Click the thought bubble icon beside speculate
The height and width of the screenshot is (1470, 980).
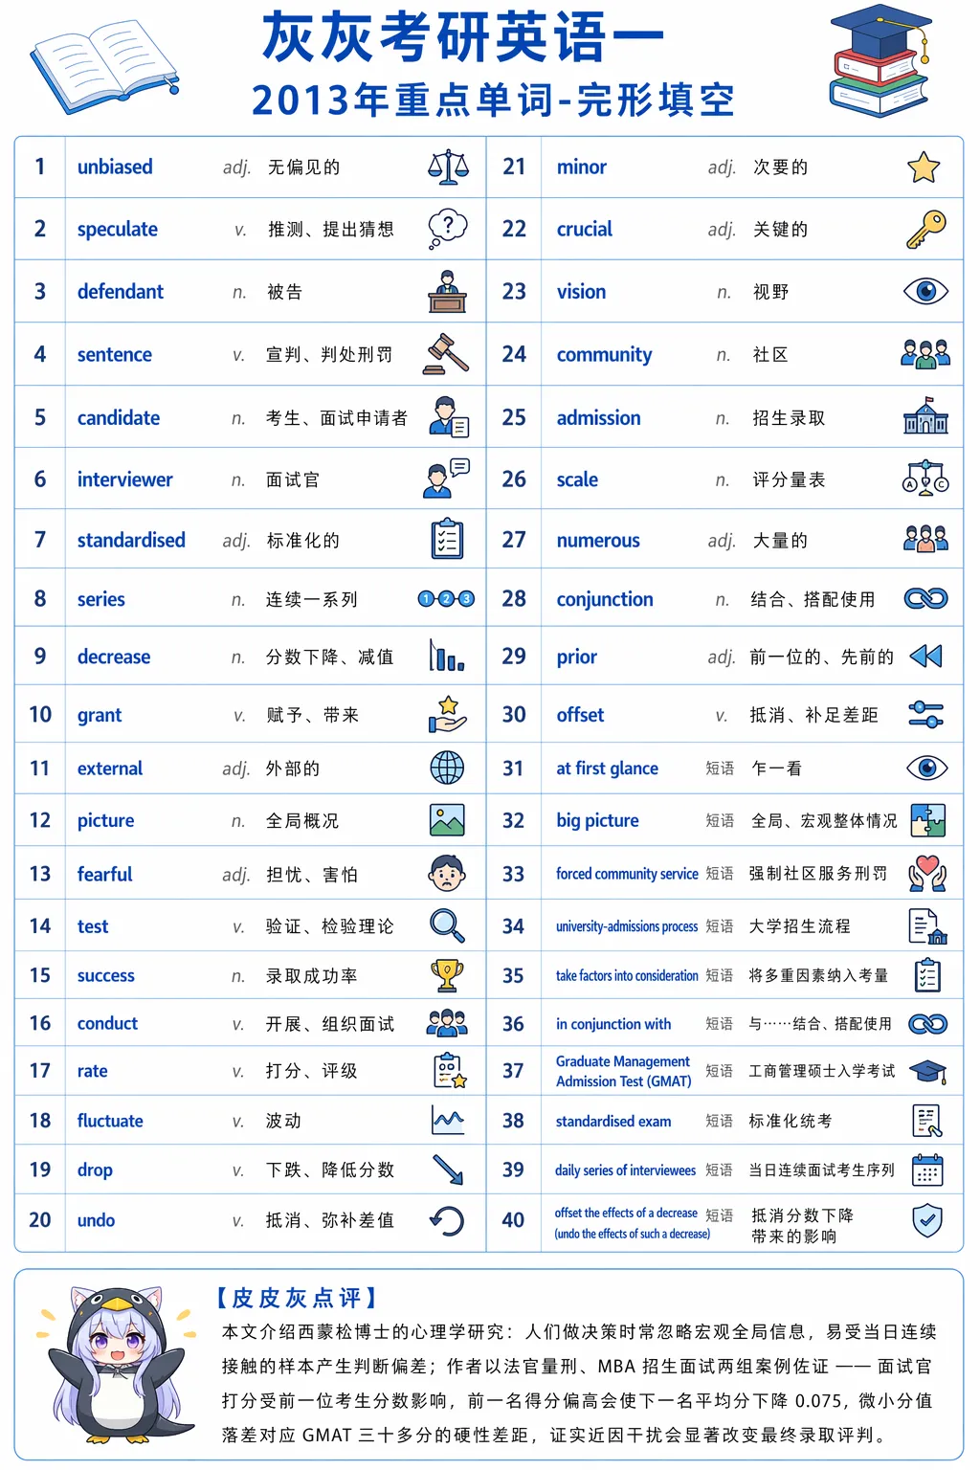[x=447, y=229]
